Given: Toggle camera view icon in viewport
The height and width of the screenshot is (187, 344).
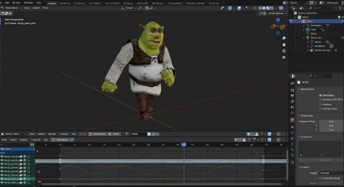Looking at the screenshot, I should (284, 51).
